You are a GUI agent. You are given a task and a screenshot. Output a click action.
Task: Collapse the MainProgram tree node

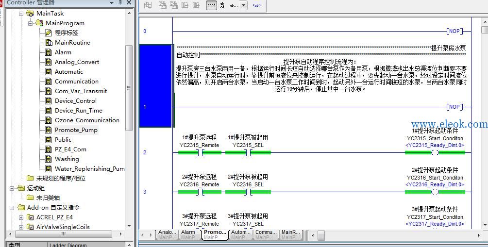click(x=31, y=23)
